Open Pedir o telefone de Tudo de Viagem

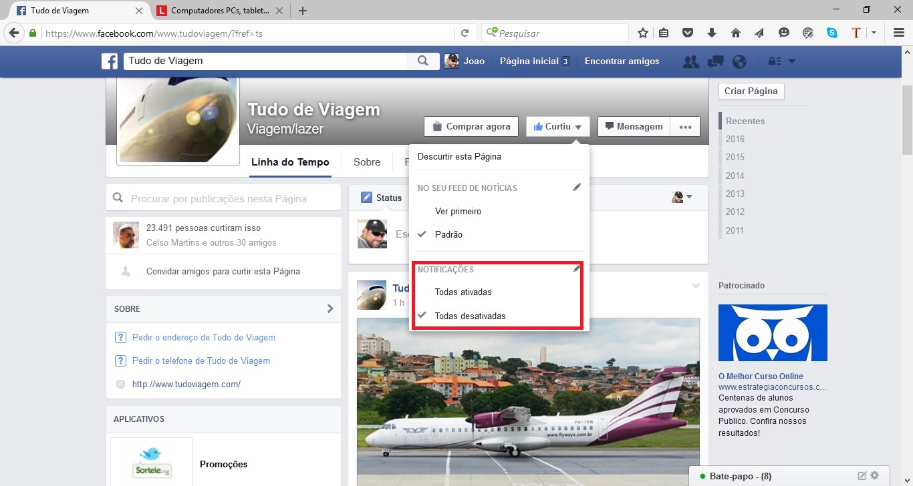pyautogui.click(x=201, y=360)
